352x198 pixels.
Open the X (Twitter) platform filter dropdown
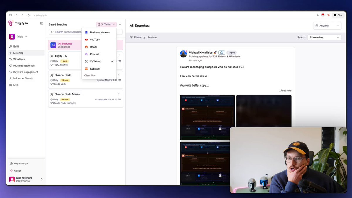106,24
